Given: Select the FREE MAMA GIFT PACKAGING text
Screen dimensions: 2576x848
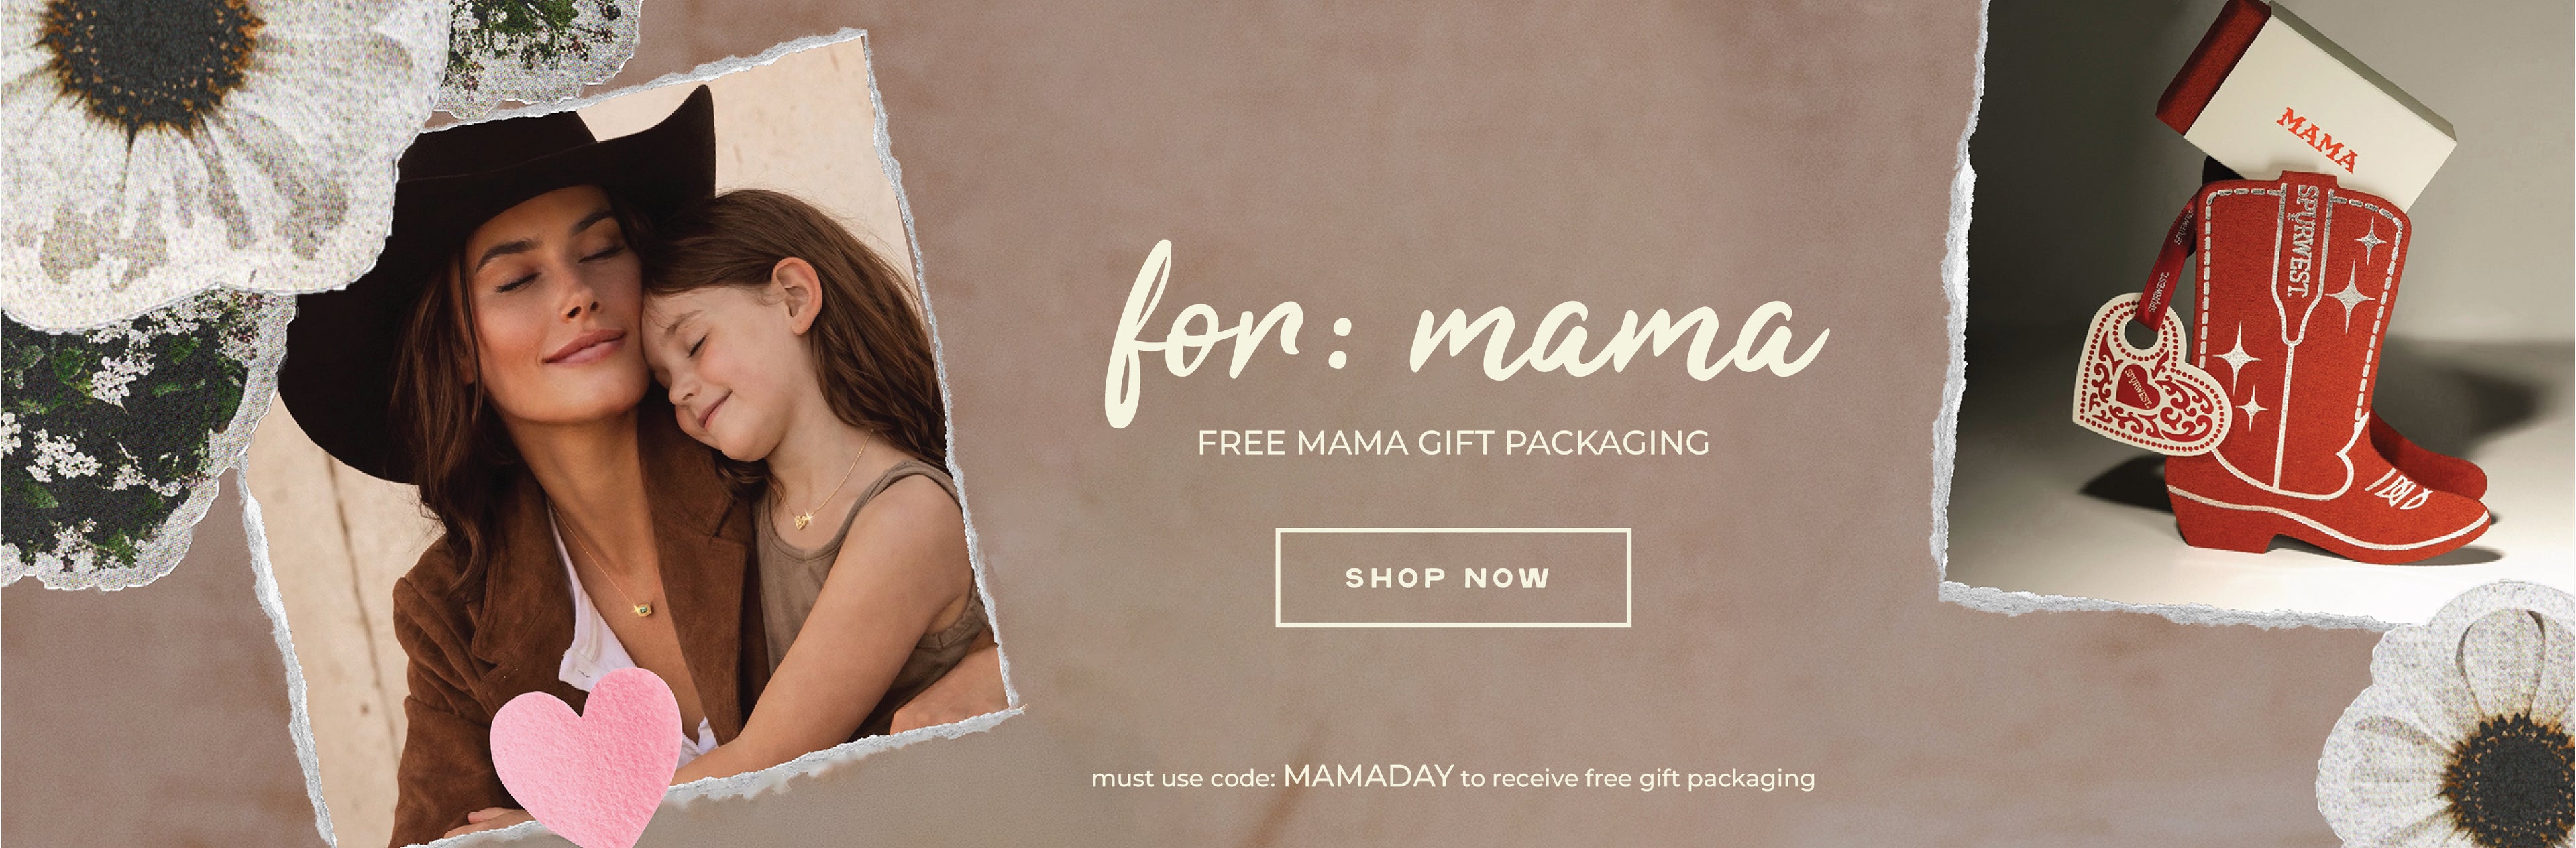Looking at the screenshot, I should [1453, 442].
